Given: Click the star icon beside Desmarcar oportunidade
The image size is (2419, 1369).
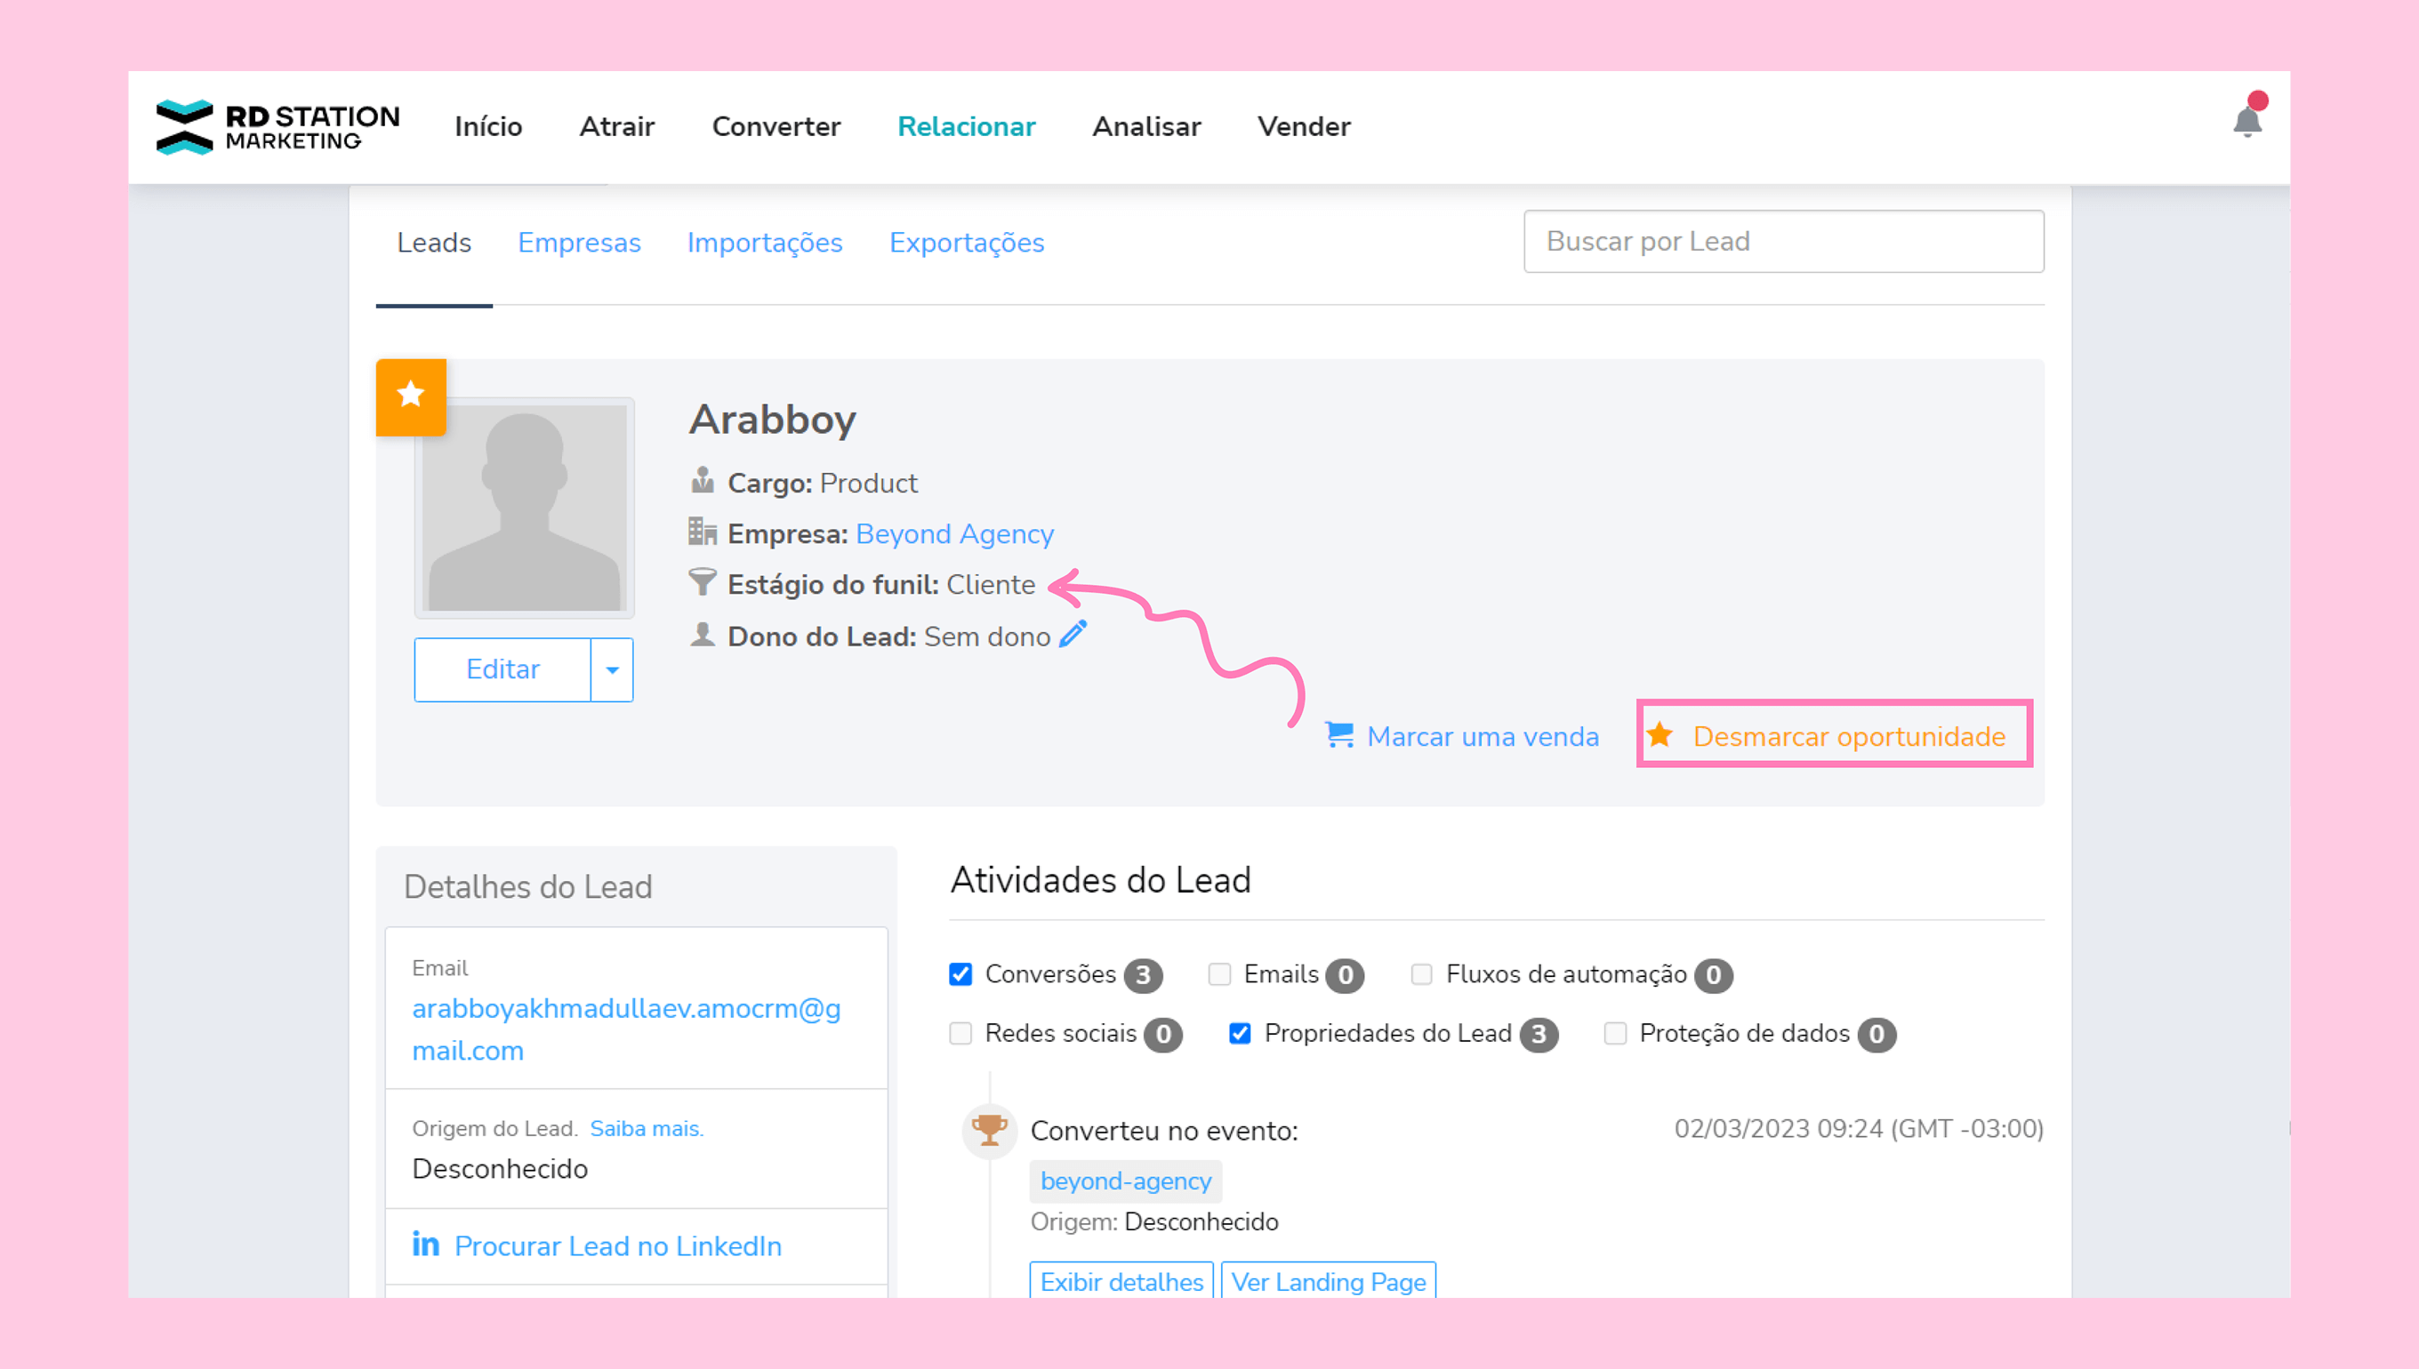Looking at the screenshot, I should tap(1660, 735).
